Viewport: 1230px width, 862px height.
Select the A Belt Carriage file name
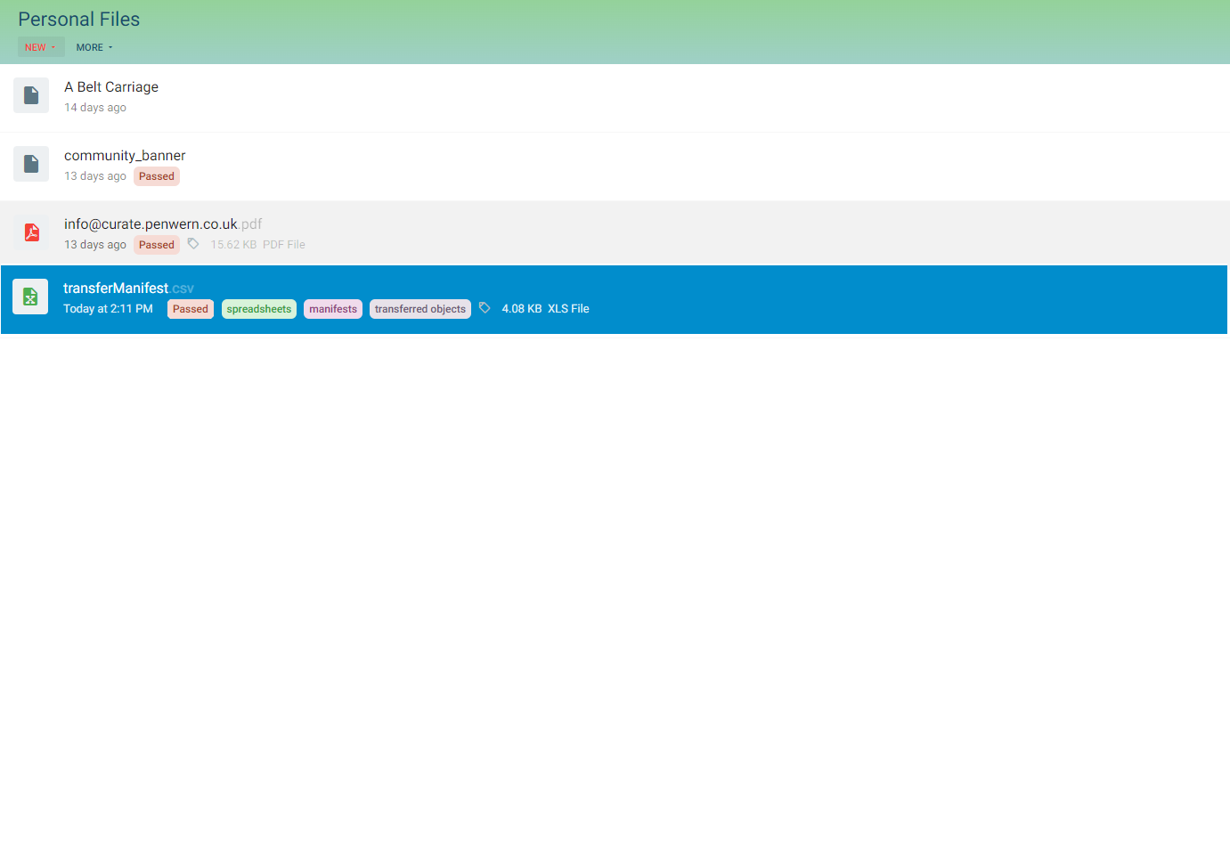click(x=111, y=86)
